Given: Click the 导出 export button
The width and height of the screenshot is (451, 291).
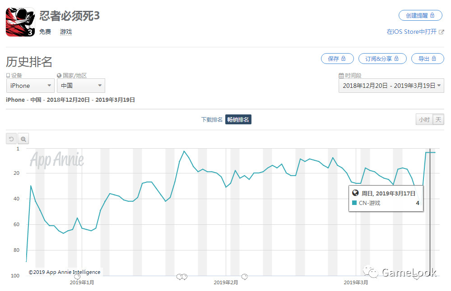Looking at the screenshot, I should (427, 59).
